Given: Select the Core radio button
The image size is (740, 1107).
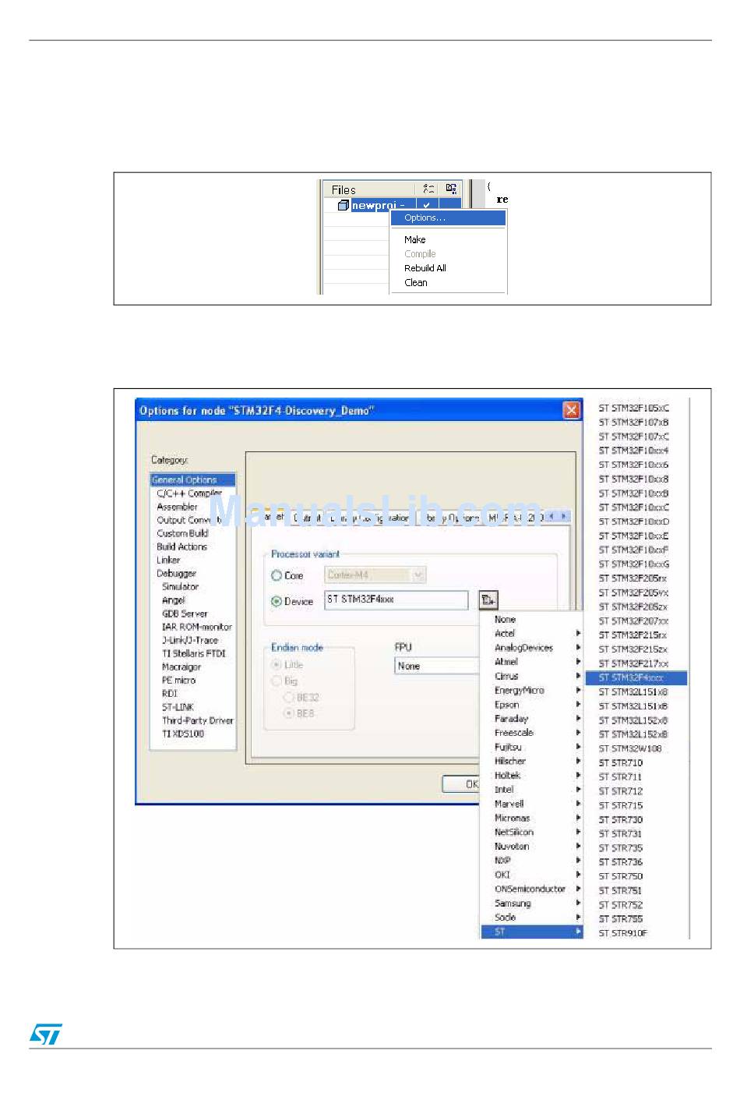Looking at the screenshot, I should (277, 575).
